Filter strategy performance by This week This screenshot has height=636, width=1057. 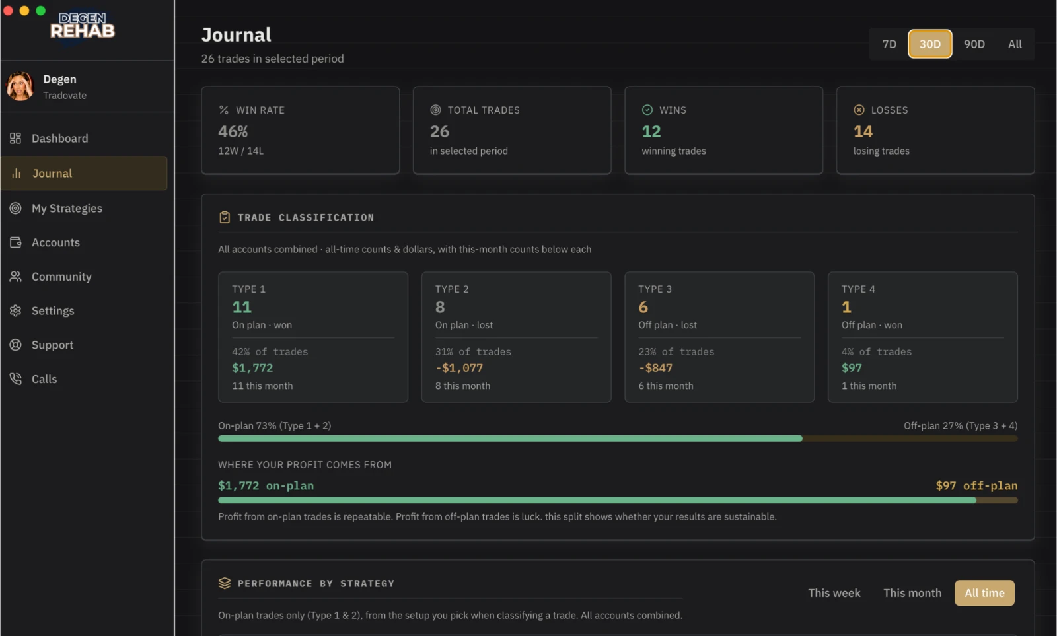(x=834, y=593)
